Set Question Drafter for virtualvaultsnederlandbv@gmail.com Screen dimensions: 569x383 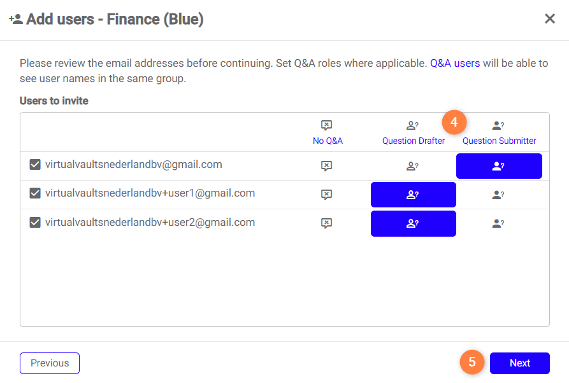pos(413,166)
